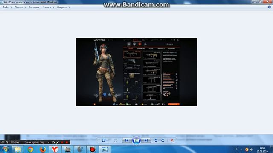
Task: Take a screenshot with Bandicam camera icon
Action: pyautogui.click(x=53, y=142)
